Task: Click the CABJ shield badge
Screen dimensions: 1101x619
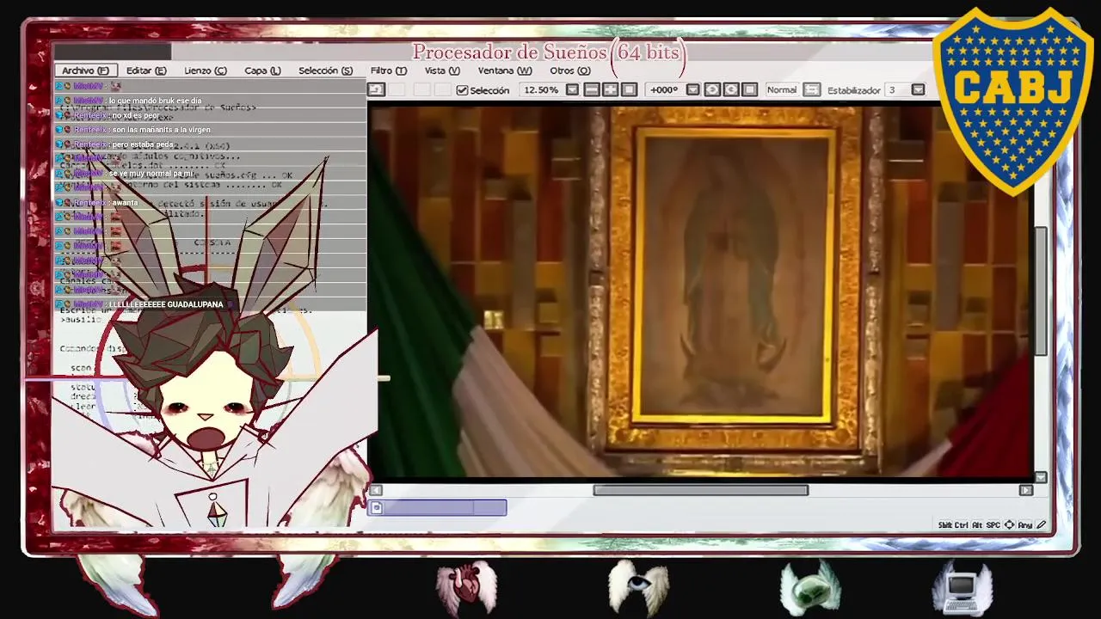Action: click(1012, 101)
